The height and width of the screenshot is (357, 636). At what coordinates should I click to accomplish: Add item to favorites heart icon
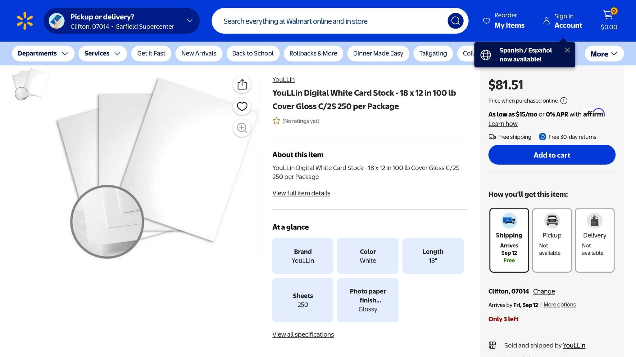[x=242, y=106]
